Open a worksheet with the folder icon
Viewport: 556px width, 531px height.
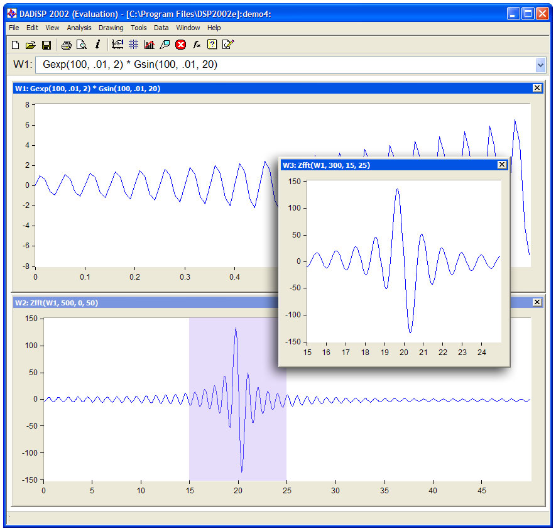pos(31,45)
